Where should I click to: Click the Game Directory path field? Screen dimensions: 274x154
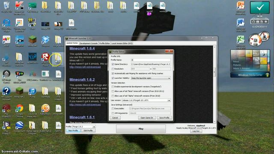pyautogui.click(x=151, y=64)
